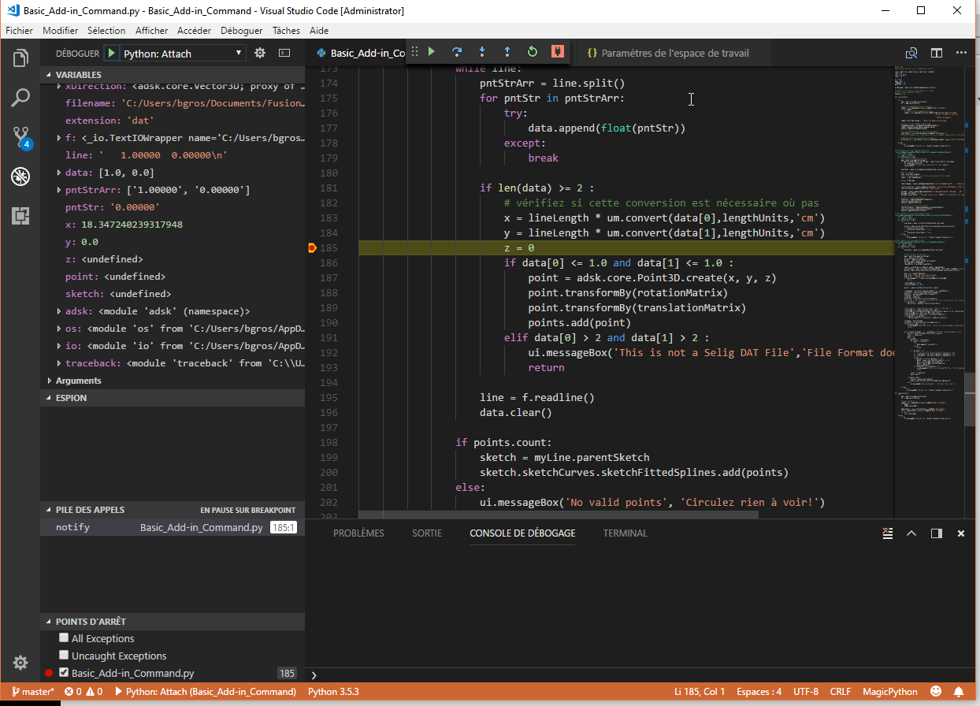980x706 pixels.
Task: Open the Search view in the activity bar
Action: coord(20,98)
